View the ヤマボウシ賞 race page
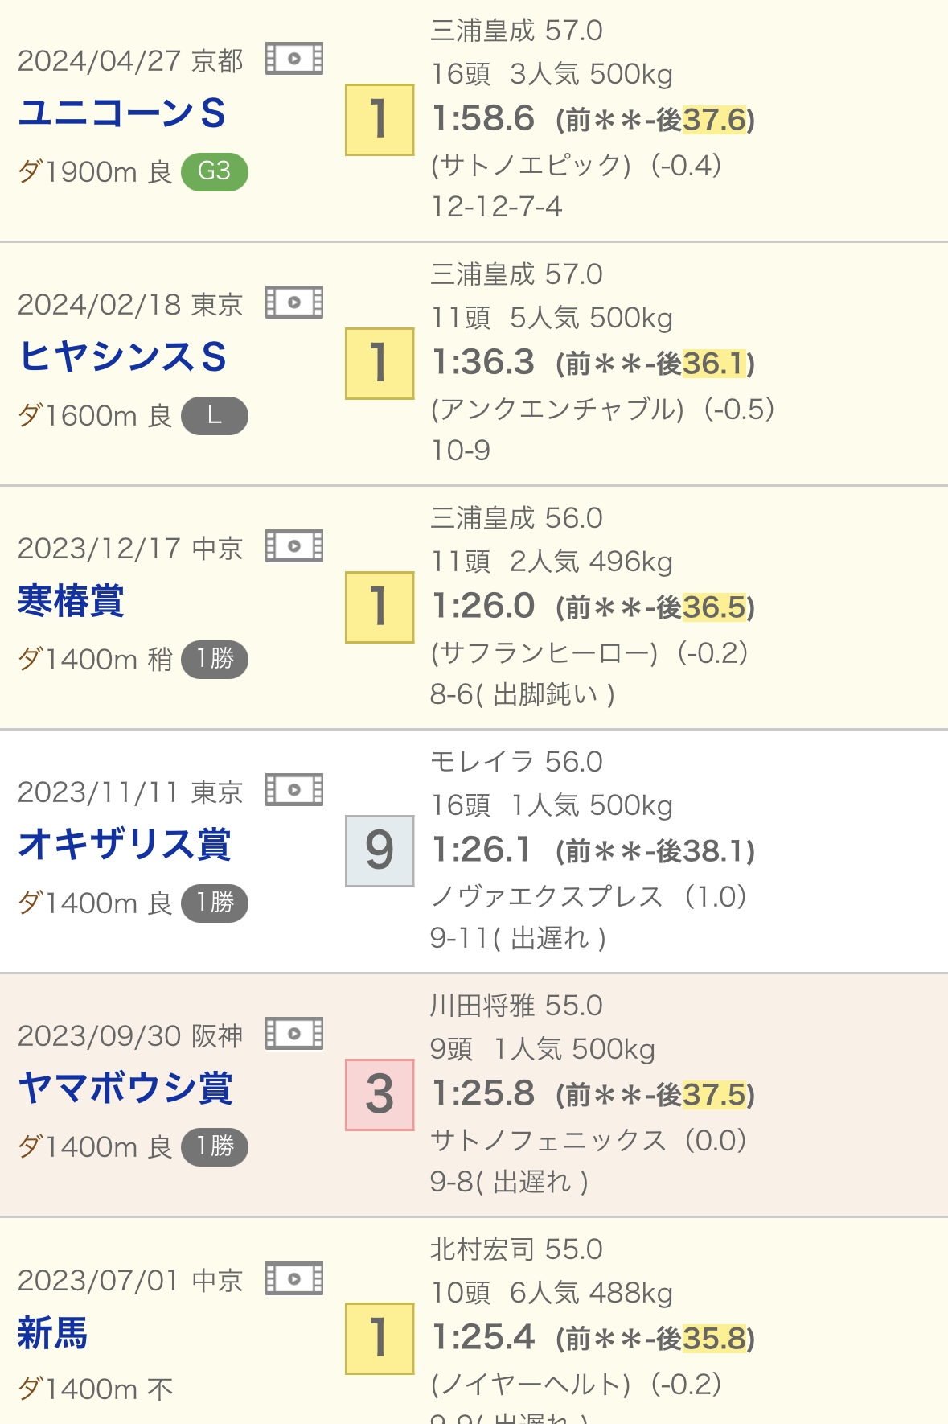 point(125,1089)
